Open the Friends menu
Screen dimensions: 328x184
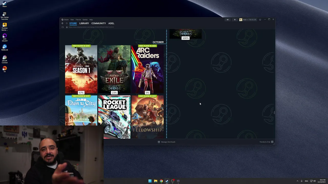pos(78,20)
